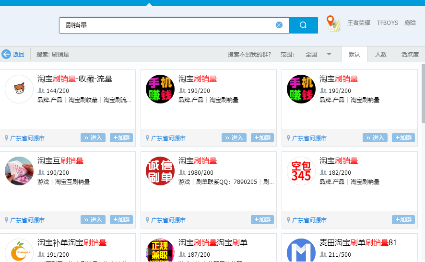This screenshot has width=425, height=262.
Task: Open group title 淘宝刷销量-收藏-流量
Action: click(75, 79)
